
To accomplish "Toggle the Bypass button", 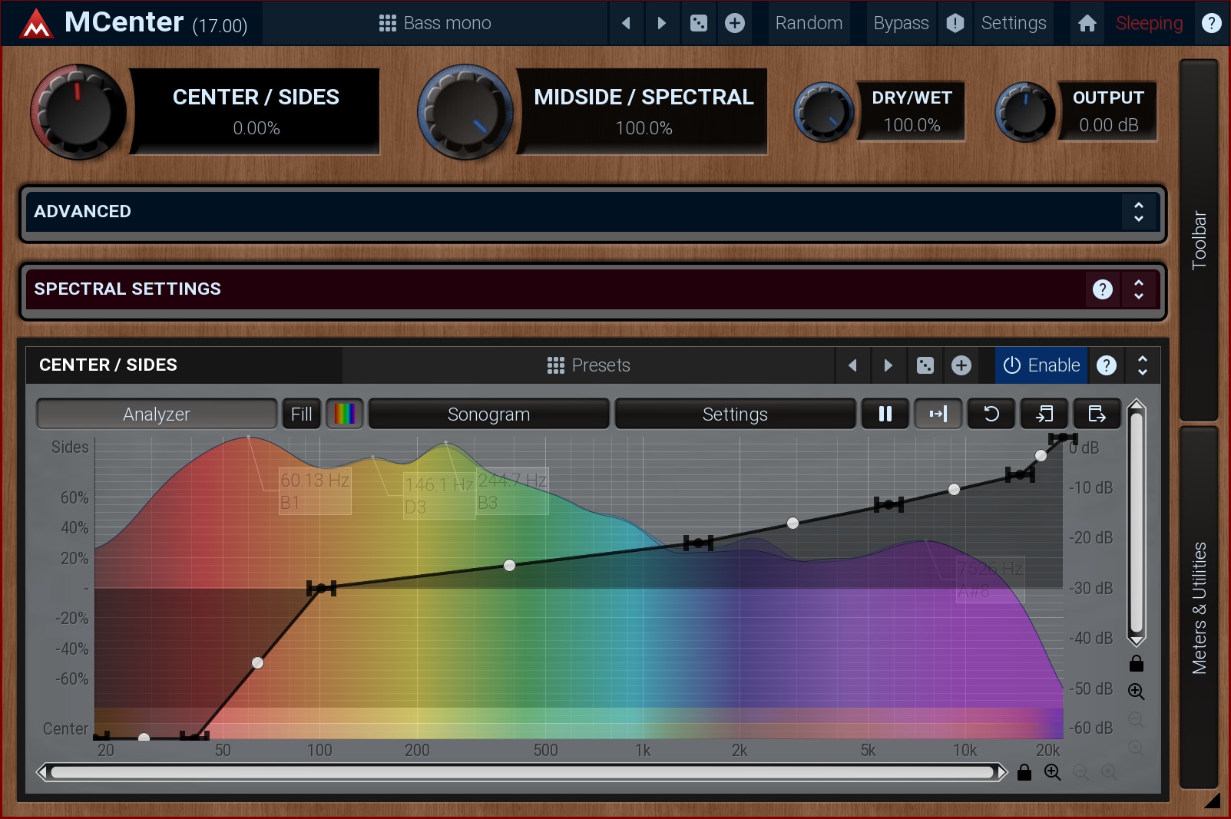I will [901, 23].
